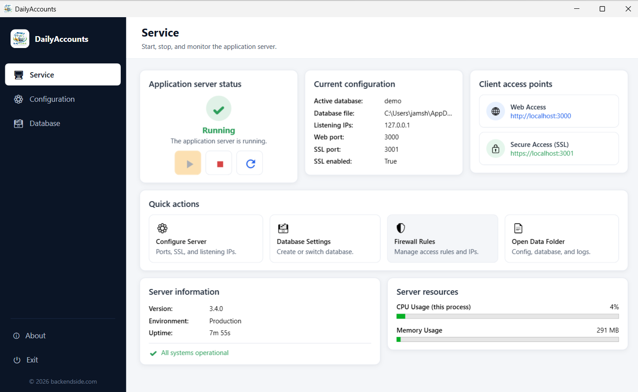Click the DailyAccounts logo in the sidebar
This screenshot has width=638, height=392.
tap(20, 39)
